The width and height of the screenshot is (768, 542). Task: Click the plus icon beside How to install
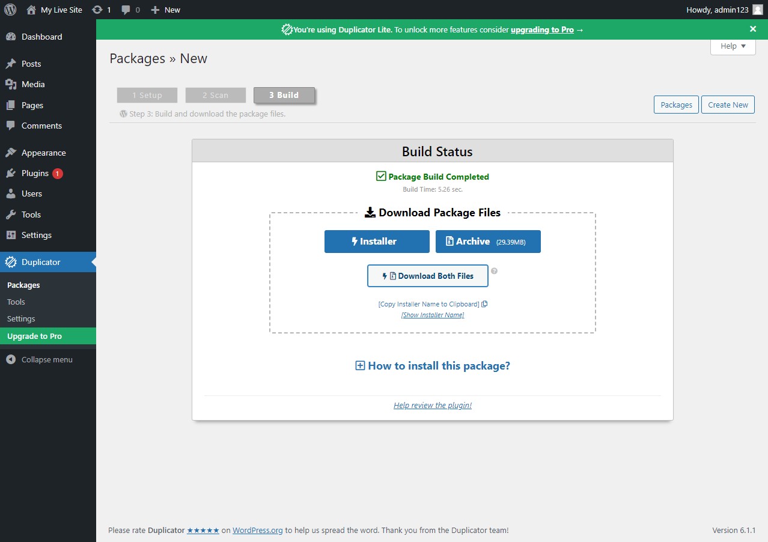(x=360, y=365)
